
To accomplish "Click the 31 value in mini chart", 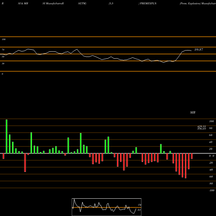I will click(139, 210).
